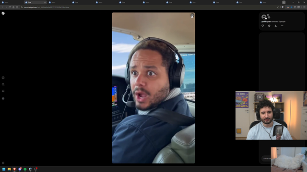
Task: Click the first left sidebar icon above the search icon
Action: point(3,77)
